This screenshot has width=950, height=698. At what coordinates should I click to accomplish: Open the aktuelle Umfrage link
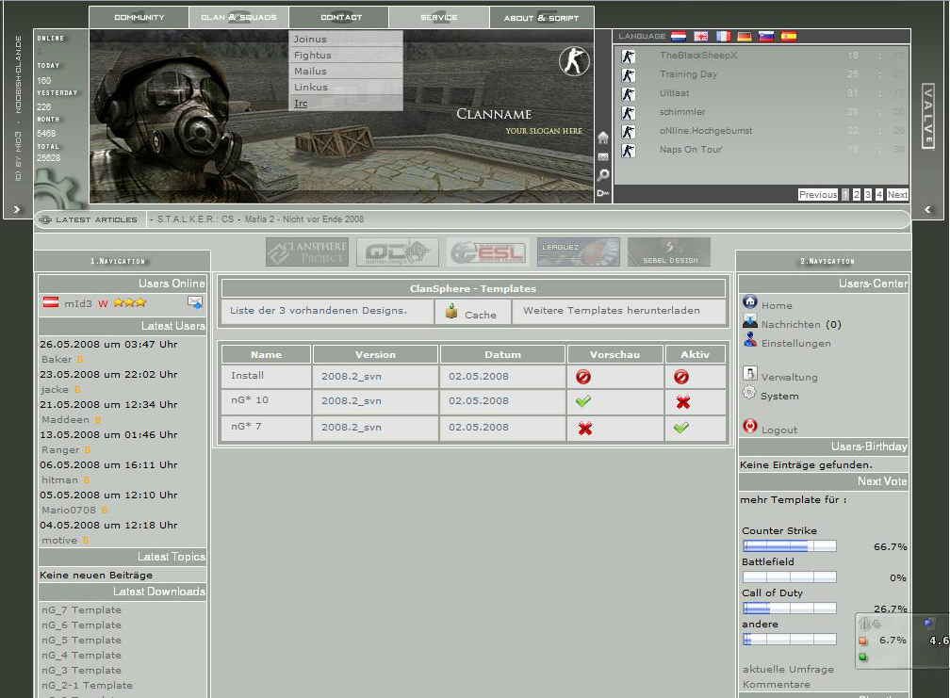pos(788,669)
